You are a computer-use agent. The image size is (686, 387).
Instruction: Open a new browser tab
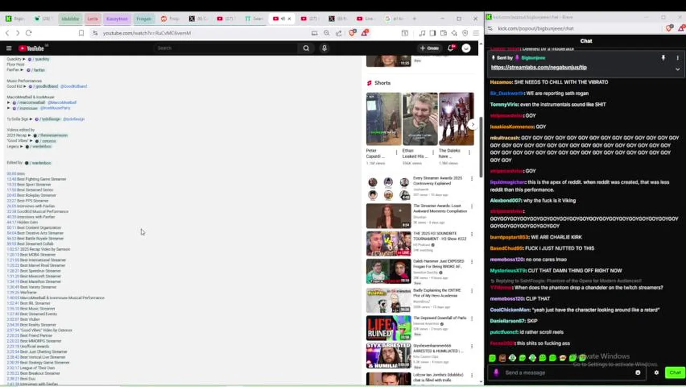[x=414, y=18]
